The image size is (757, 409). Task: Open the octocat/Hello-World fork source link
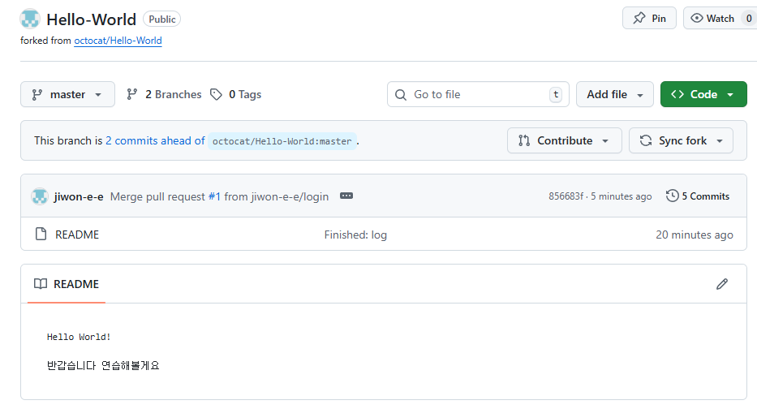(x=118, y=41)
